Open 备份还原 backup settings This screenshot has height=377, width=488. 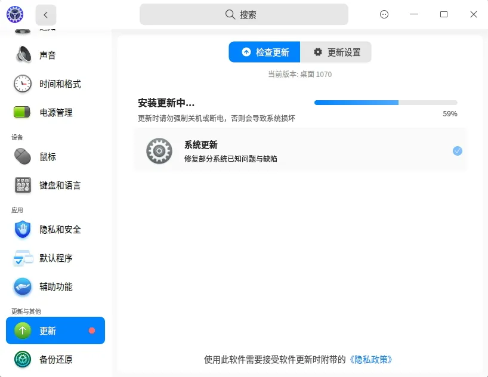click(55, 360)
